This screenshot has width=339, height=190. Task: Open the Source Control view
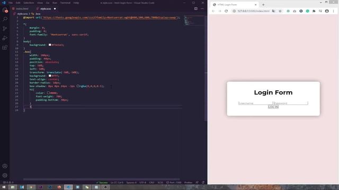[5, 28]
